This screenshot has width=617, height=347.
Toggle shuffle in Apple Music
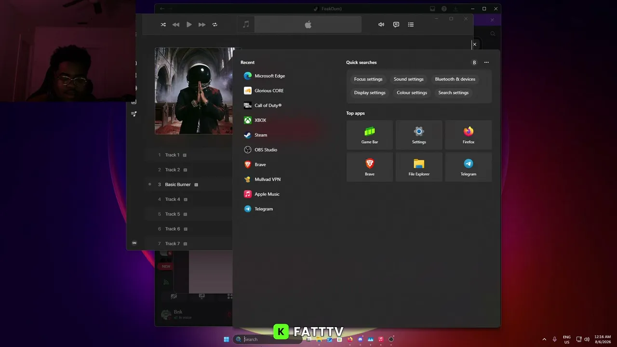click(x=163, y=25)
